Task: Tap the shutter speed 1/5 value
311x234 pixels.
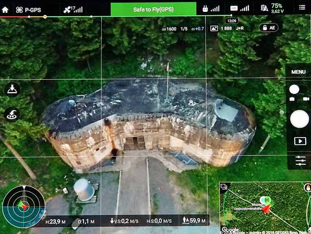Action: coord(184,29)
